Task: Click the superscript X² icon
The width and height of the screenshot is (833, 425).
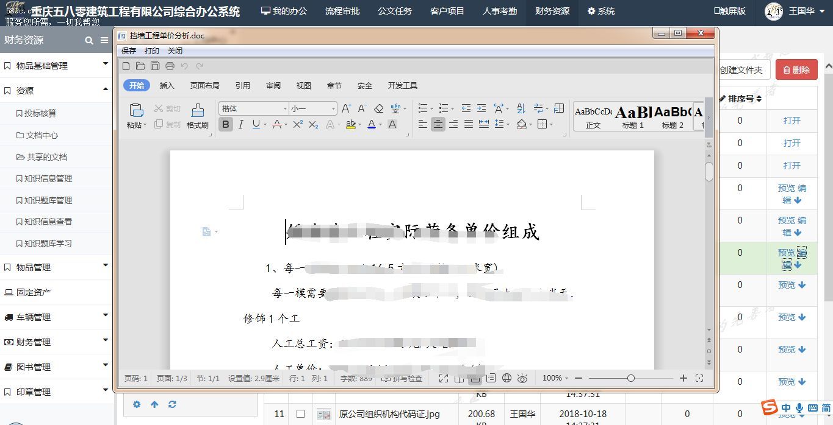Action: [x=298, y=124]
